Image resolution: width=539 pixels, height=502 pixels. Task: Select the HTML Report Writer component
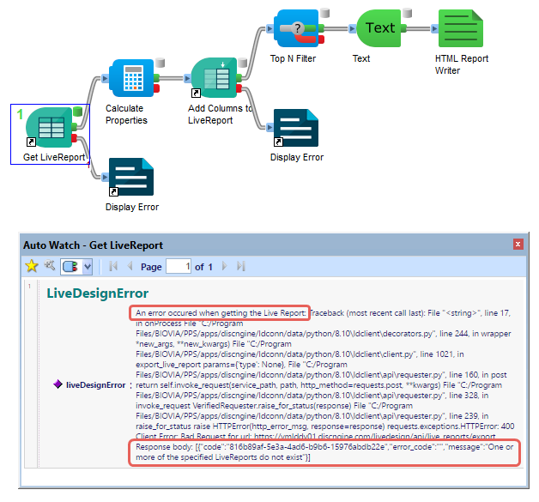click(x=461, y=28)
